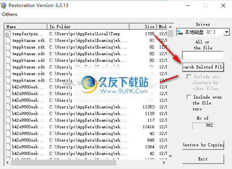Click the In Folder column header

click(88, 27)
